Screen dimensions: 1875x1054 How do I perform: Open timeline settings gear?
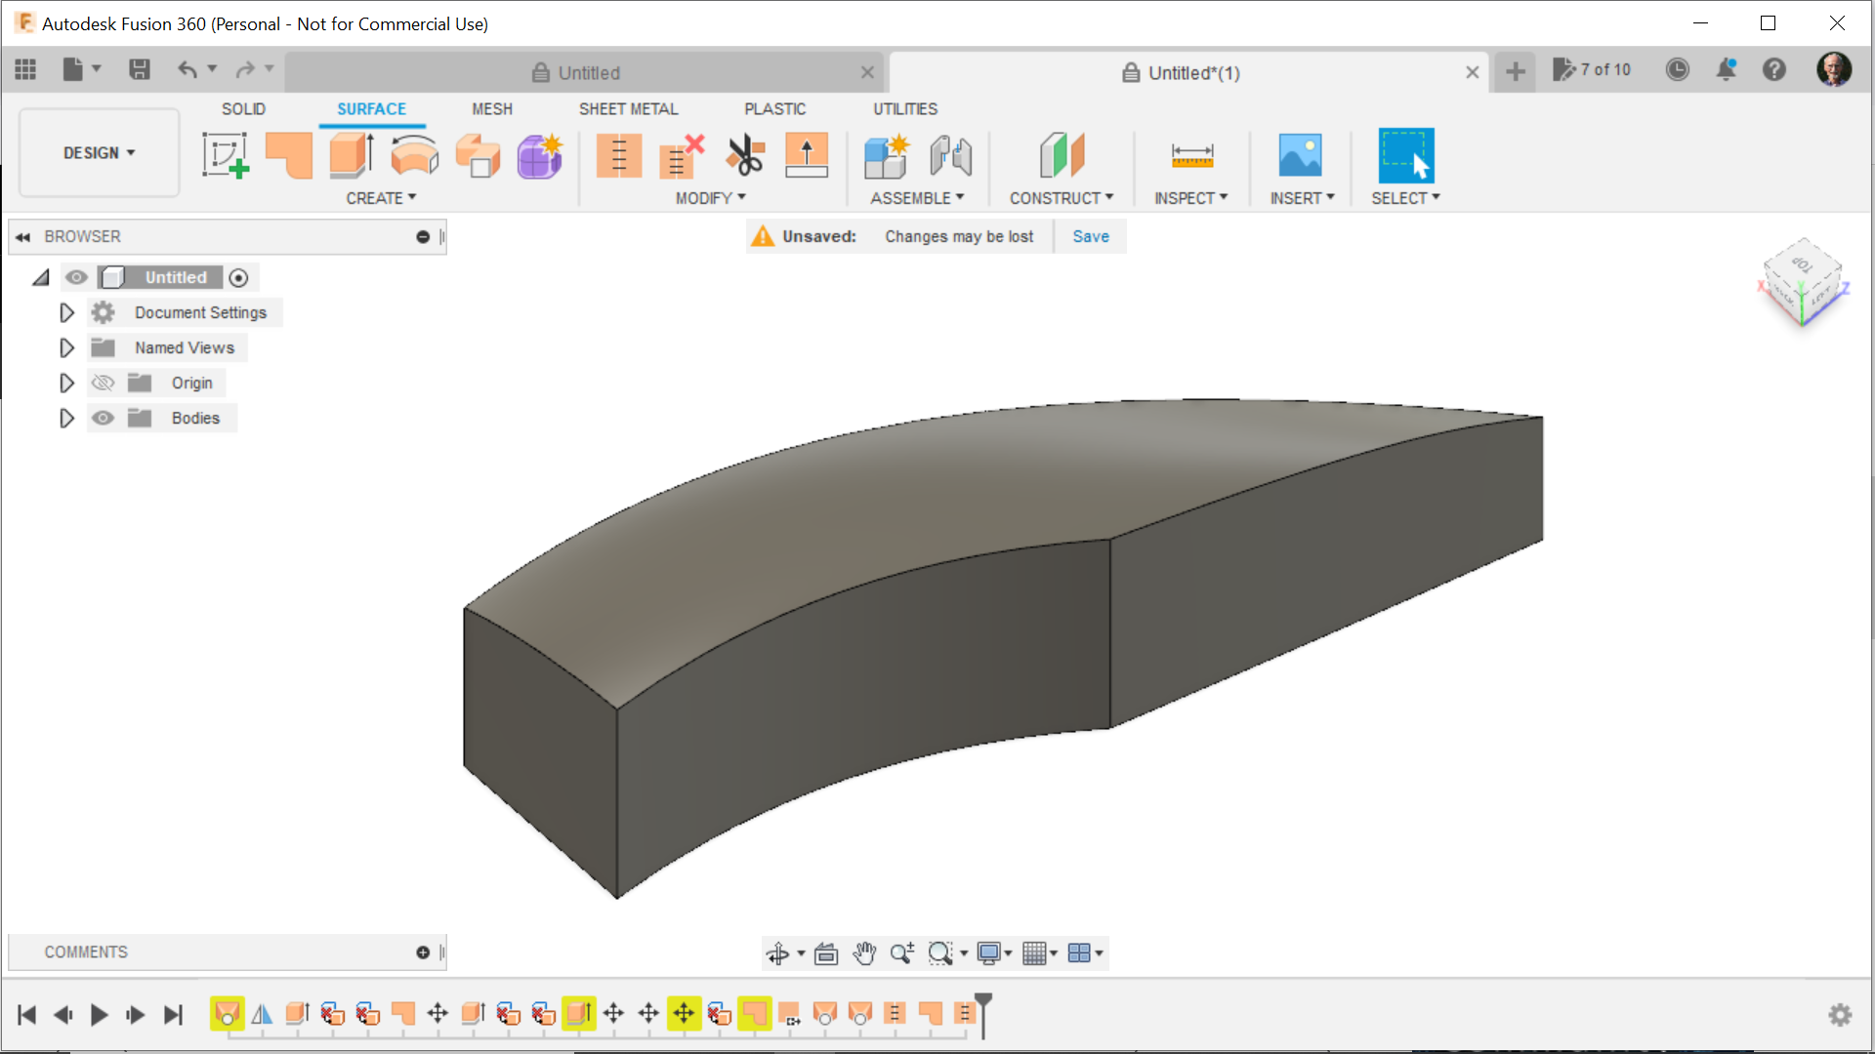point(1840,1016)
